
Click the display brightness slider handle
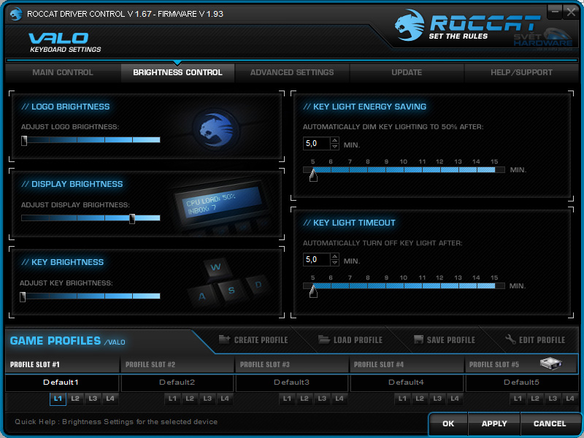coord(132,218)
